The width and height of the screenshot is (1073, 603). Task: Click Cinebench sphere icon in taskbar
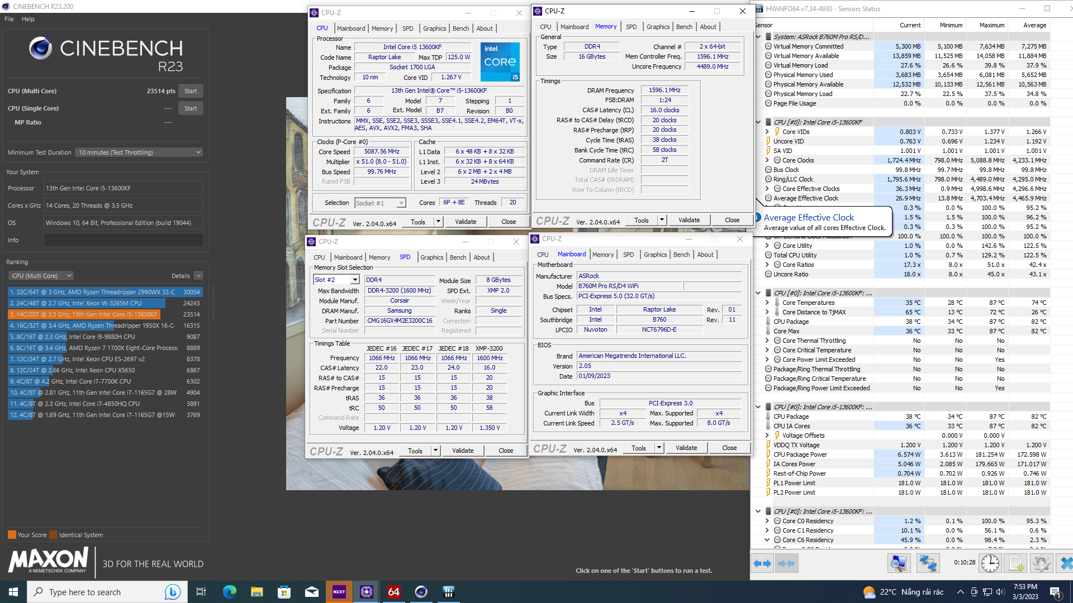(421, 592)
